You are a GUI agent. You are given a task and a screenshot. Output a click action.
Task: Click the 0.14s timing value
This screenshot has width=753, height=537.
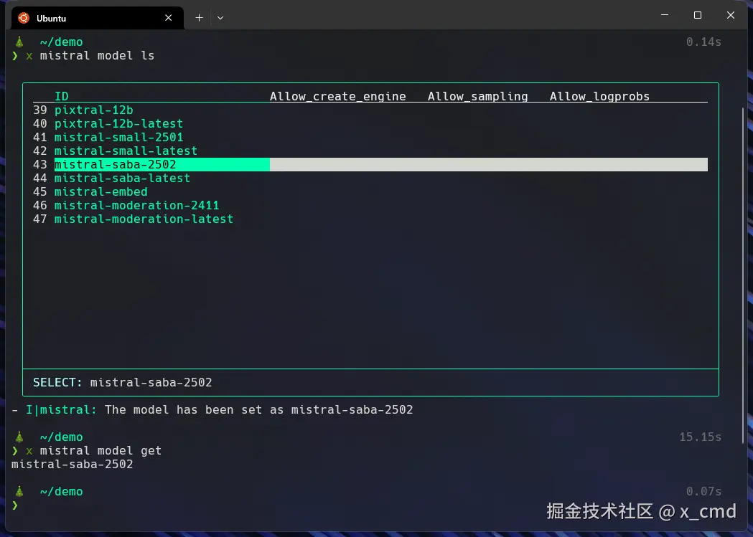coord(703,42)
